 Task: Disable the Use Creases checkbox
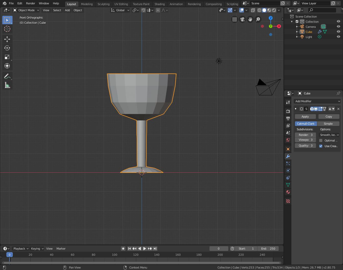point(321,146)
